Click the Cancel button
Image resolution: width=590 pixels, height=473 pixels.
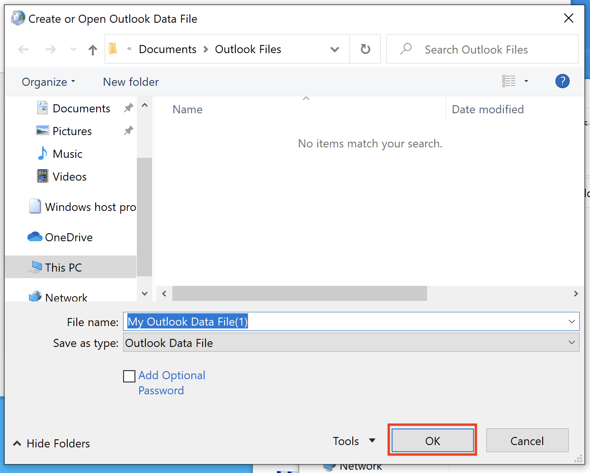[527, 441]
